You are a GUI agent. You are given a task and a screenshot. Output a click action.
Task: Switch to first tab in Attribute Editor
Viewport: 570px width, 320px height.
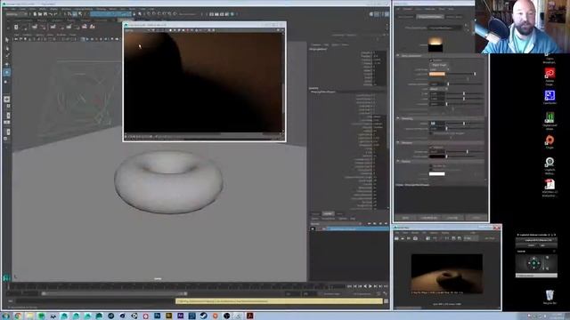(x=405, y=17)
